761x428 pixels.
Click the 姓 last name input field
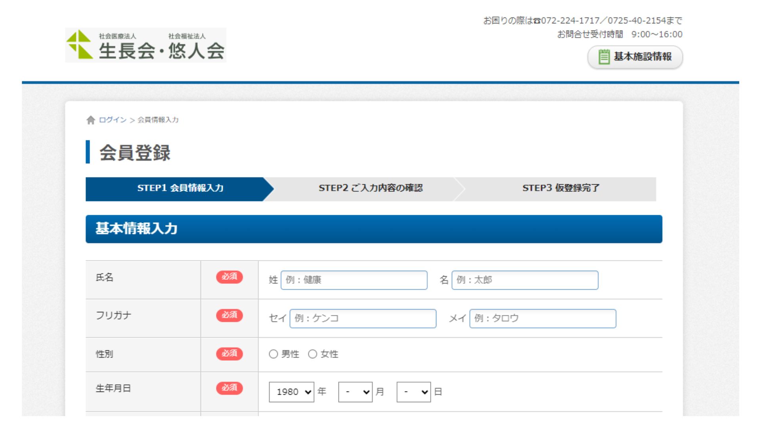coord(354,280)
